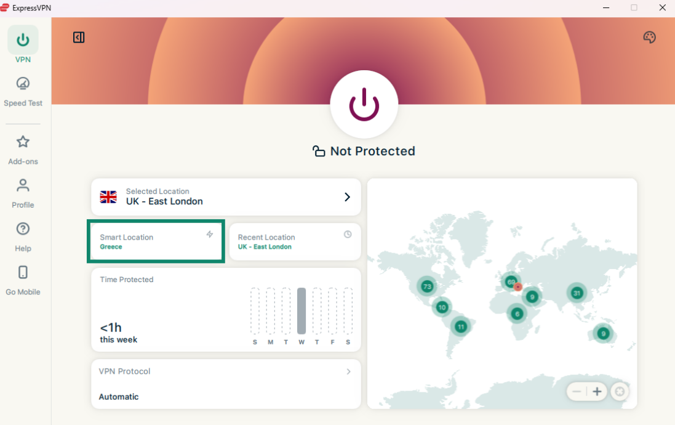This screenshot has height=425, width=675.
Task: Choose Recent Location UK - East London
Action: 295,242
